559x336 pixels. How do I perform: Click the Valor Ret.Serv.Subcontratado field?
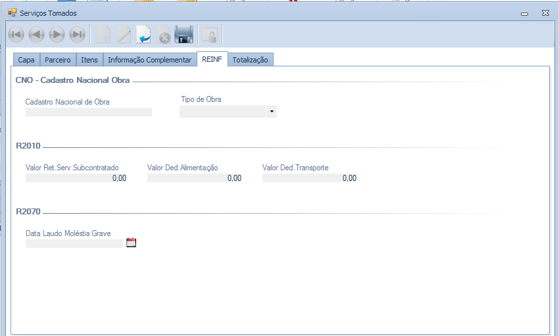76,178
